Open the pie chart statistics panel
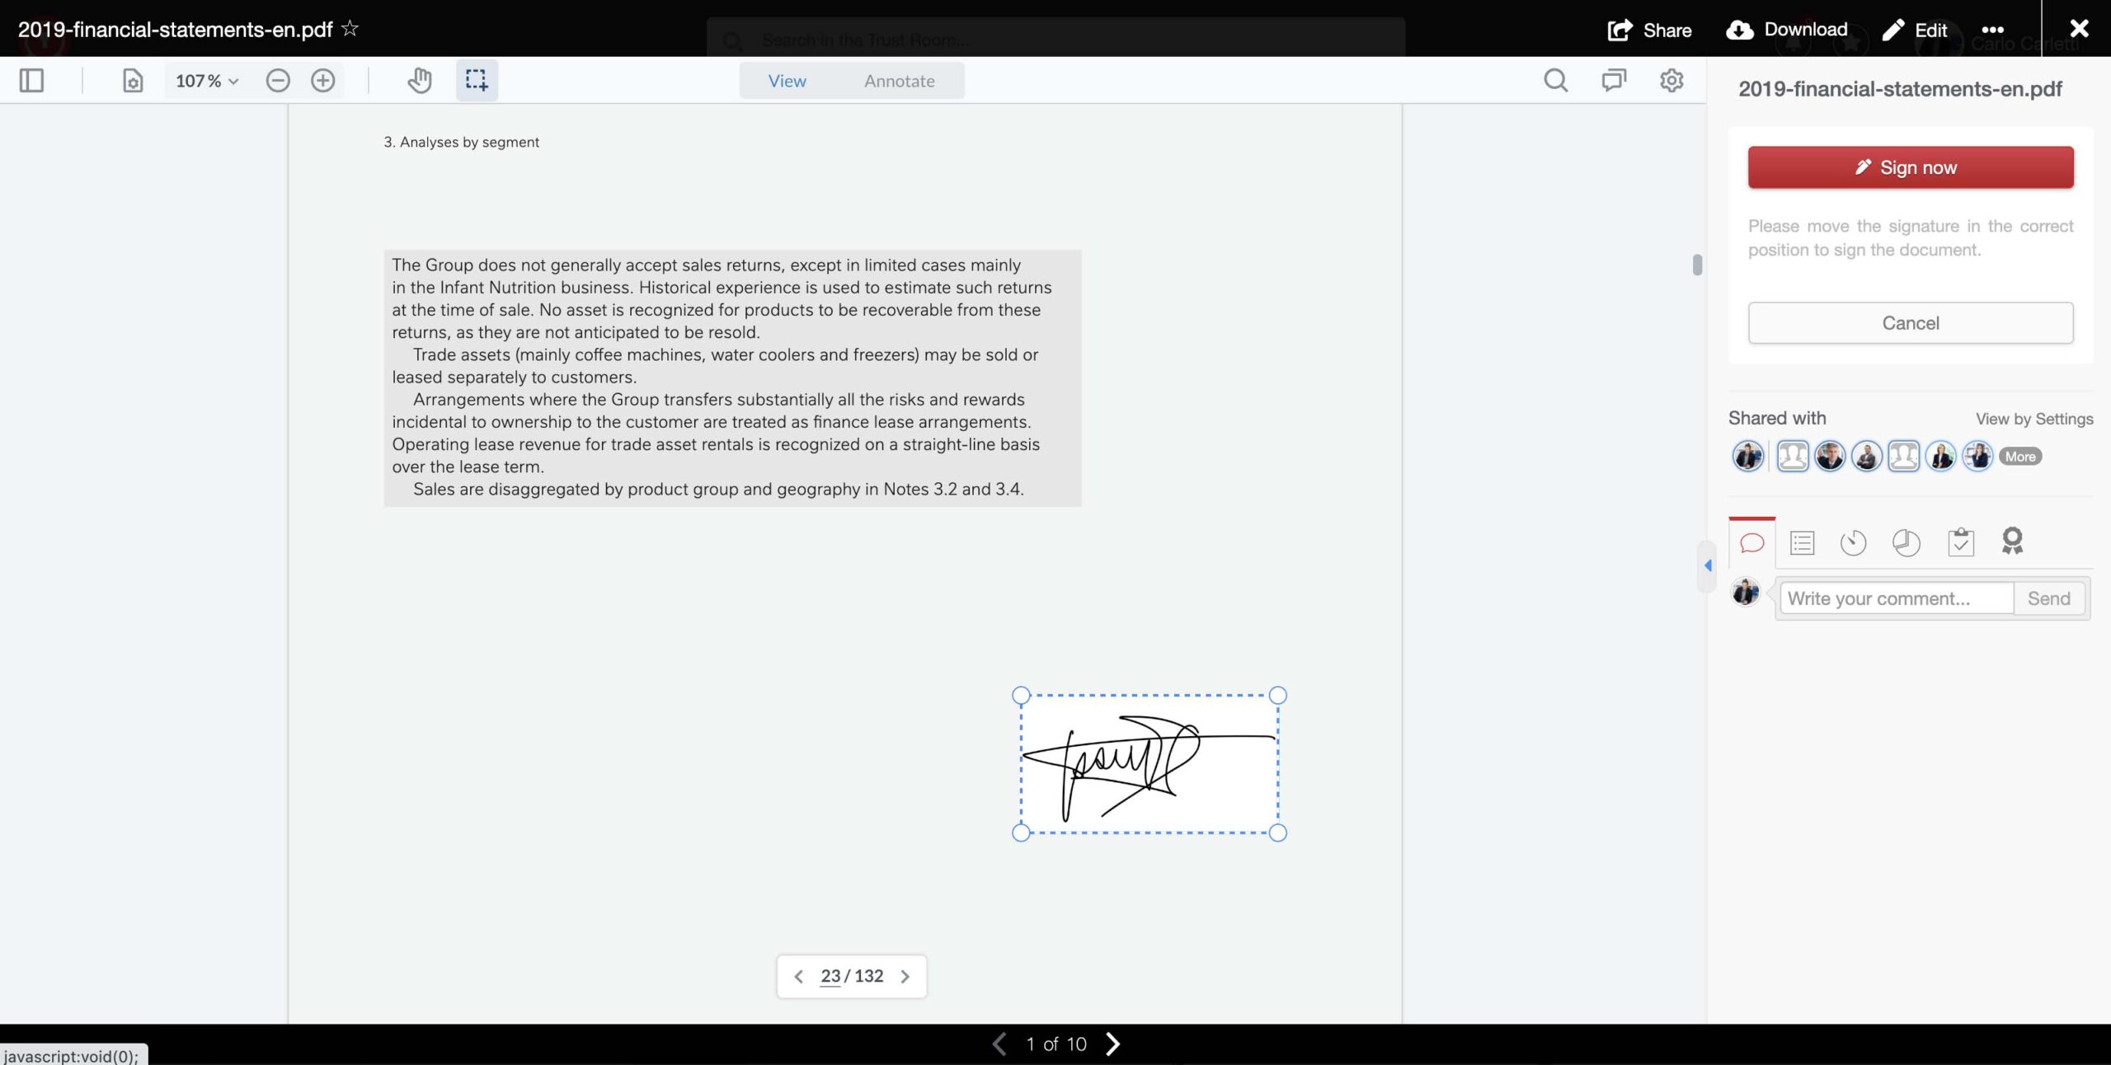Screen dimensions: 2111x1065 1906,542
